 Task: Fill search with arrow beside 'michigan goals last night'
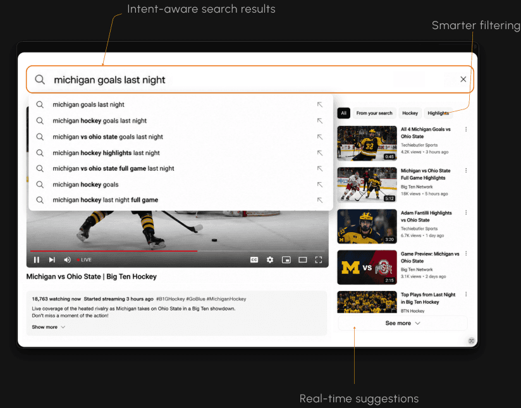point(320,104)
